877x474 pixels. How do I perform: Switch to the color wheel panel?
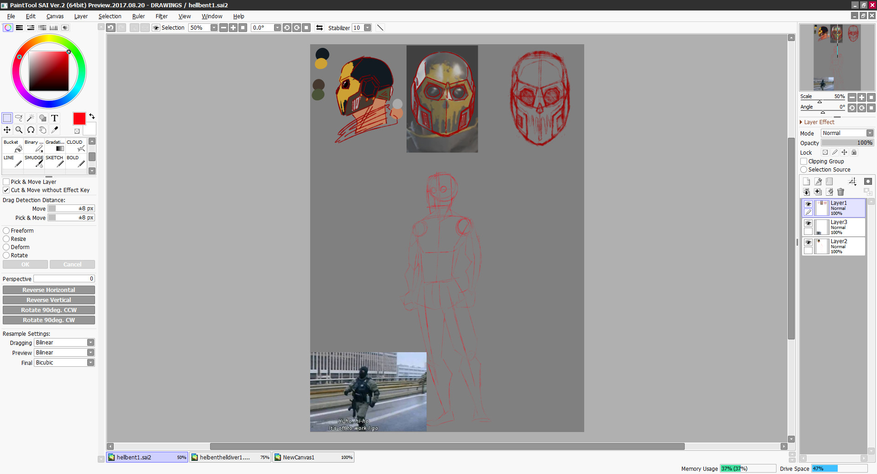[x=8, y=28]
